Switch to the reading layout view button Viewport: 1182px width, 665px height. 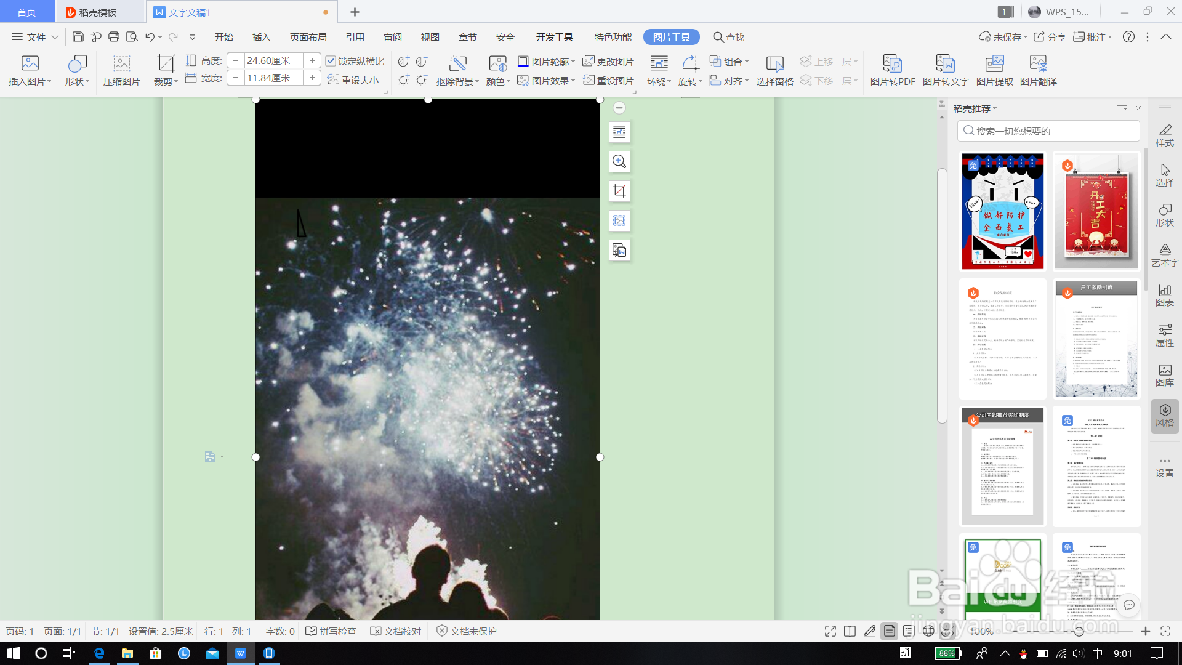click(850, 631)
